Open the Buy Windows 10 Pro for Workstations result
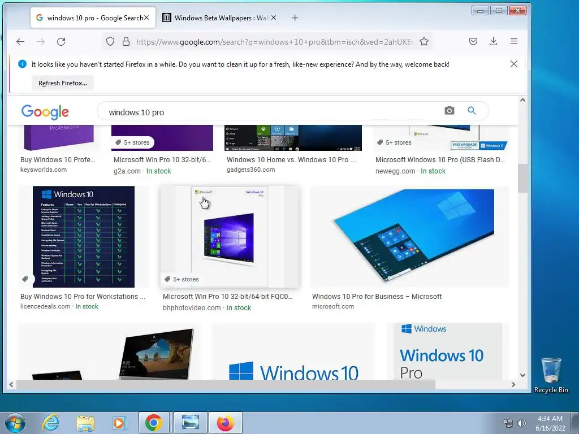Viewport: 579px width, 434px height. click(83, 296)
